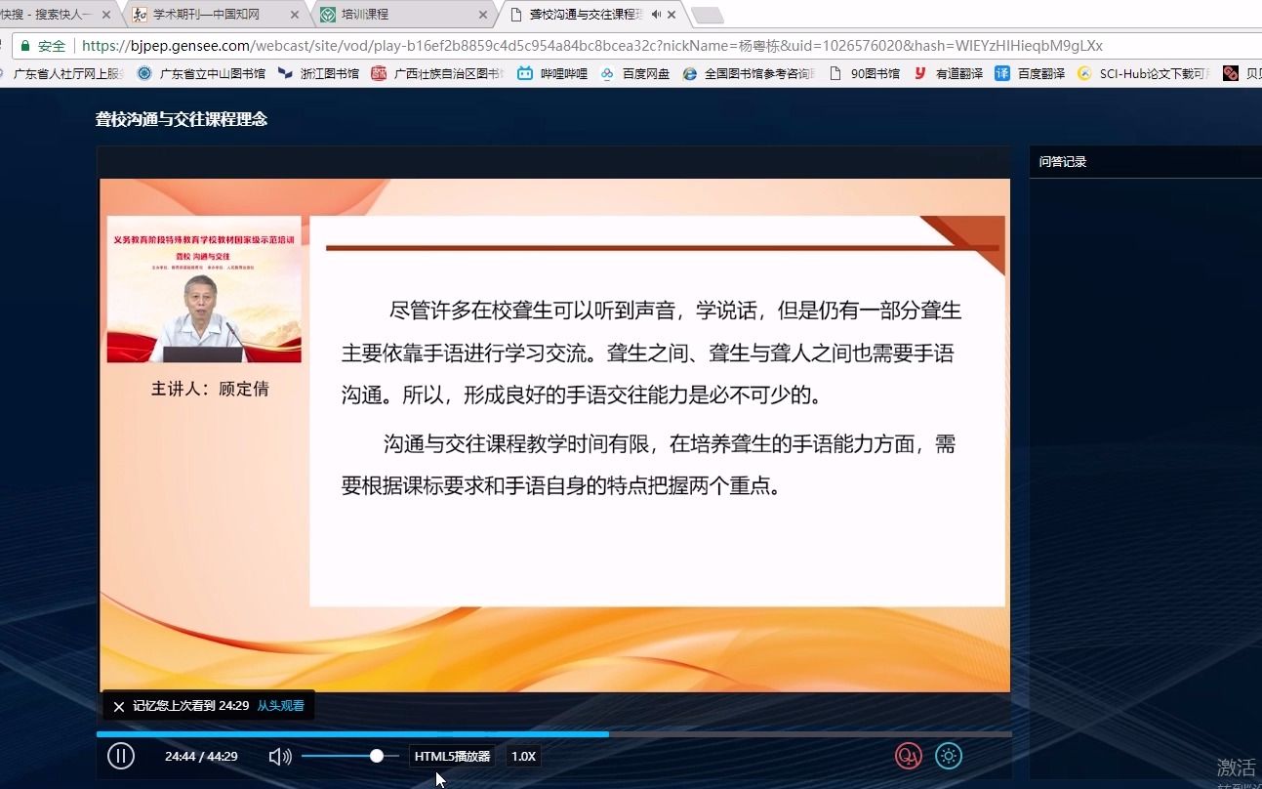The width and height of the screenshot is (1262, 789).
Task: Click the brightness settings icon
Action: point(948,755)
